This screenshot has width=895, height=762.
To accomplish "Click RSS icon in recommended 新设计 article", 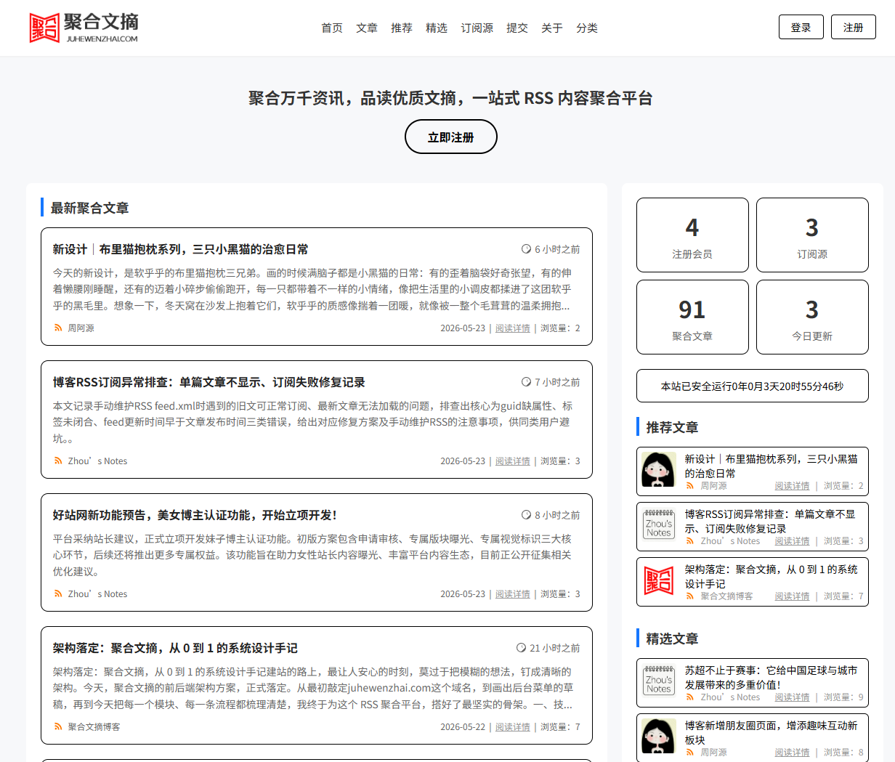I will click(690, 486).
